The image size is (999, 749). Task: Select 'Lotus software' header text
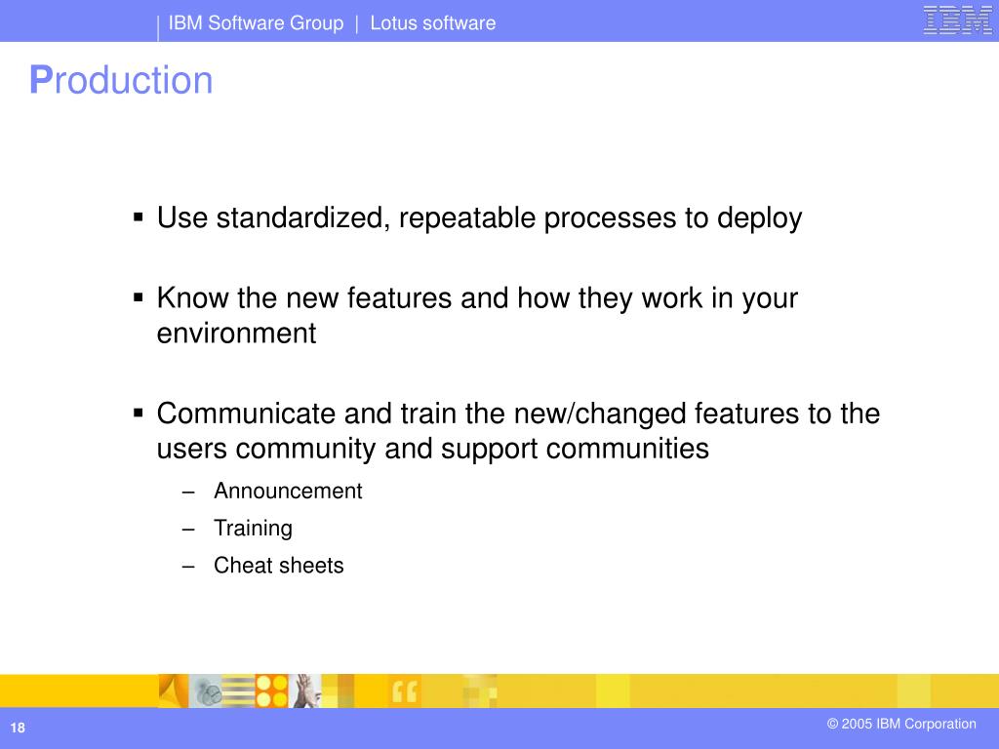[x=432, y=23]
